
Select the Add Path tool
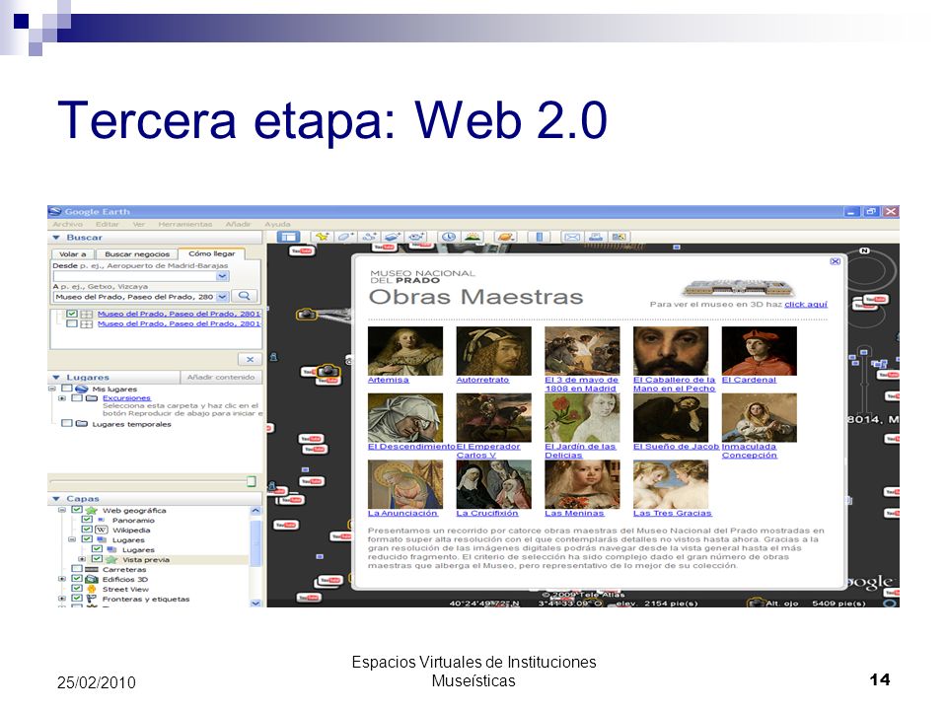pyautogui.click(x=368, y=237)
